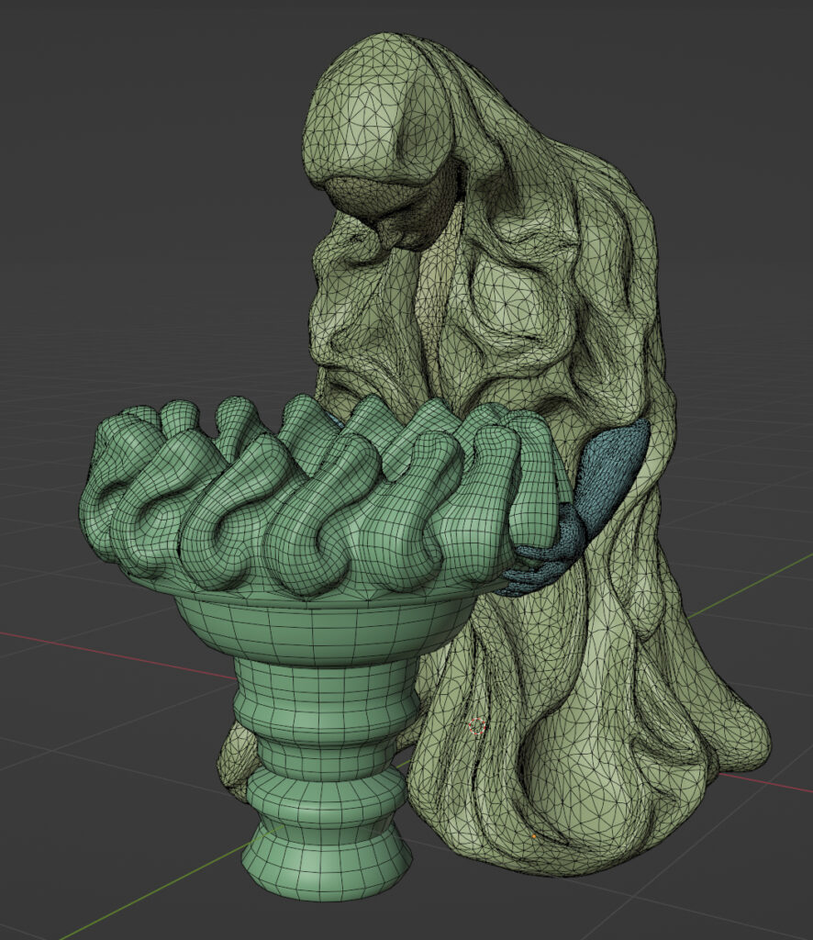Select the orange origin point near robe base

pyautogui.click(x=534, y=834)
